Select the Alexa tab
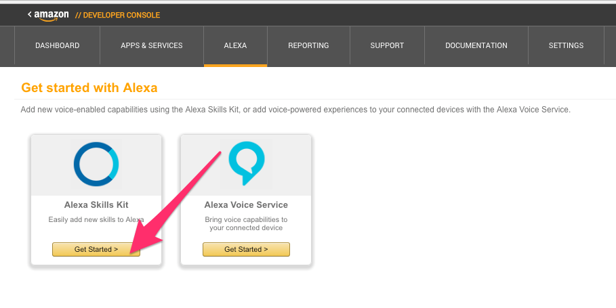The width and height of the screenshot is (616, 308). tap(235, 46)
